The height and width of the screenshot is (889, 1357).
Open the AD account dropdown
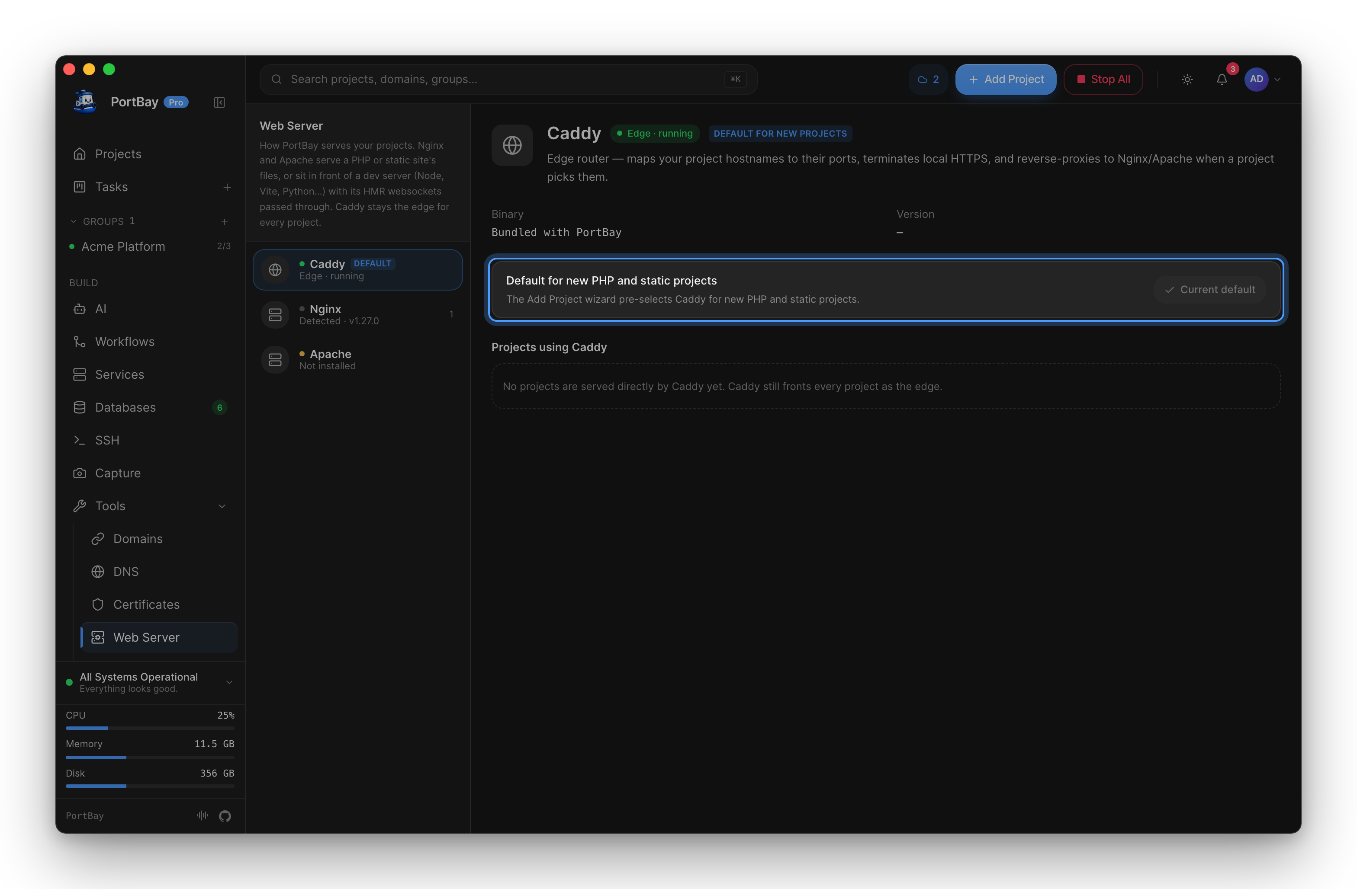[x=1263, y=80]
